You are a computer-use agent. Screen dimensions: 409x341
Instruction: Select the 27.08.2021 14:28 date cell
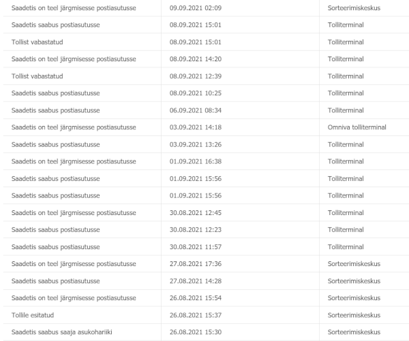click(196, 281)
